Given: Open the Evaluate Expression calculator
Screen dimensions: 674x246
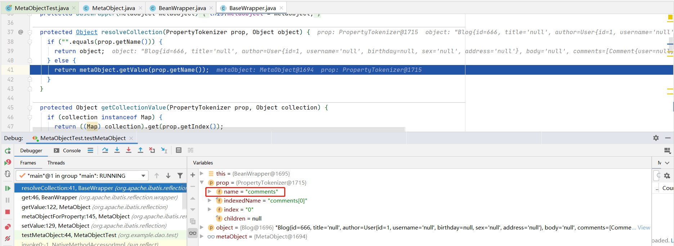Looking at the screenshot, I should pos(179,150).
